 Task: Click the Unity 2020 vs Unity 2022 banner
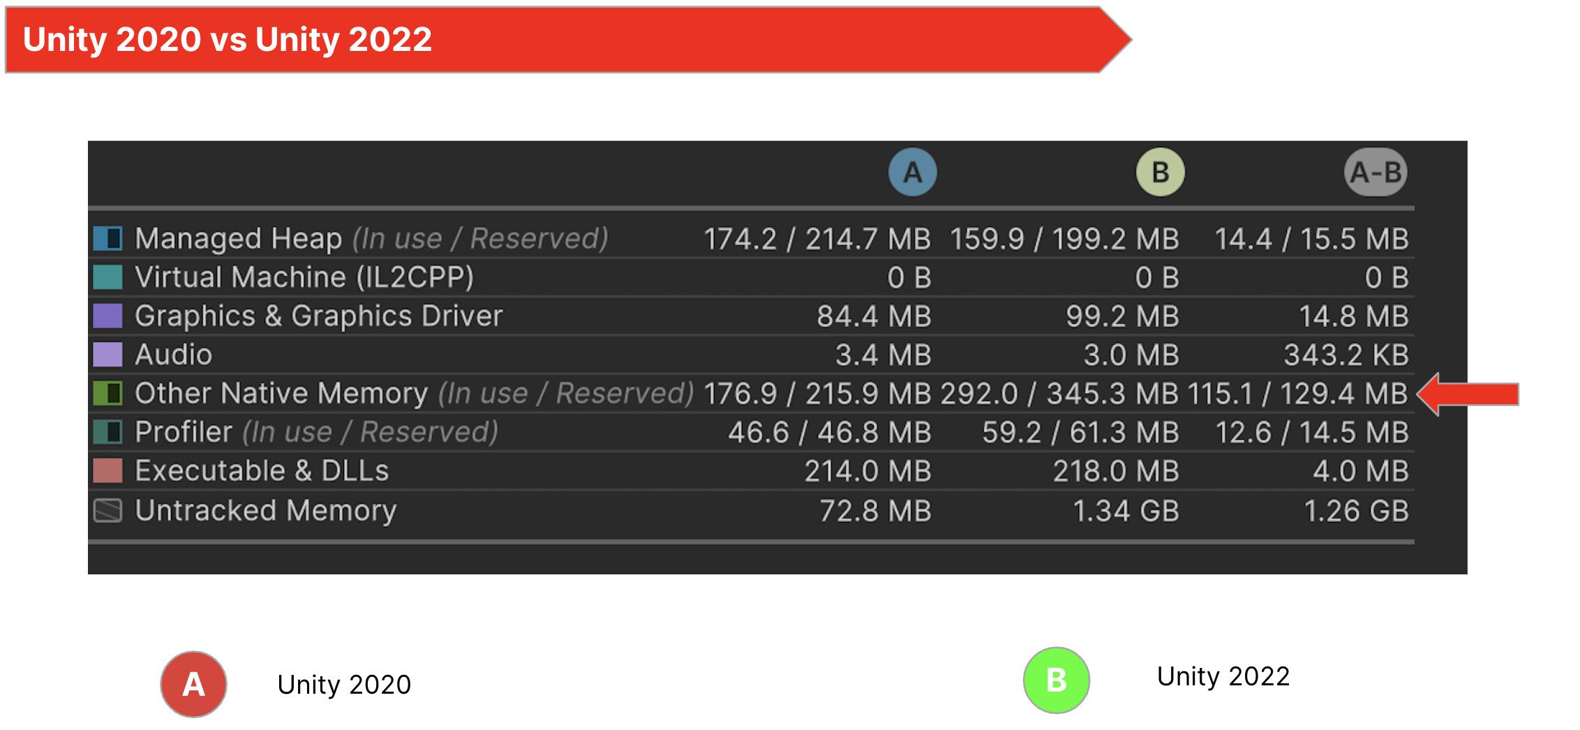tap(568, 39)
